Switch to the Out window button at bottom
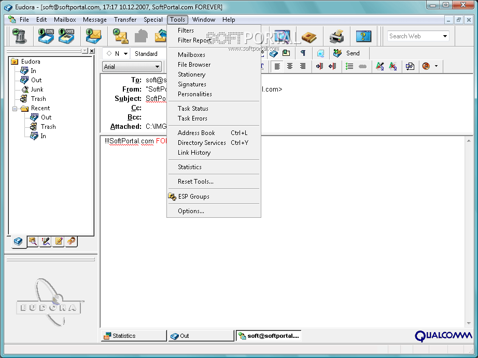The height and width of the screenshot is (358, 478). [x=201, y=336]
